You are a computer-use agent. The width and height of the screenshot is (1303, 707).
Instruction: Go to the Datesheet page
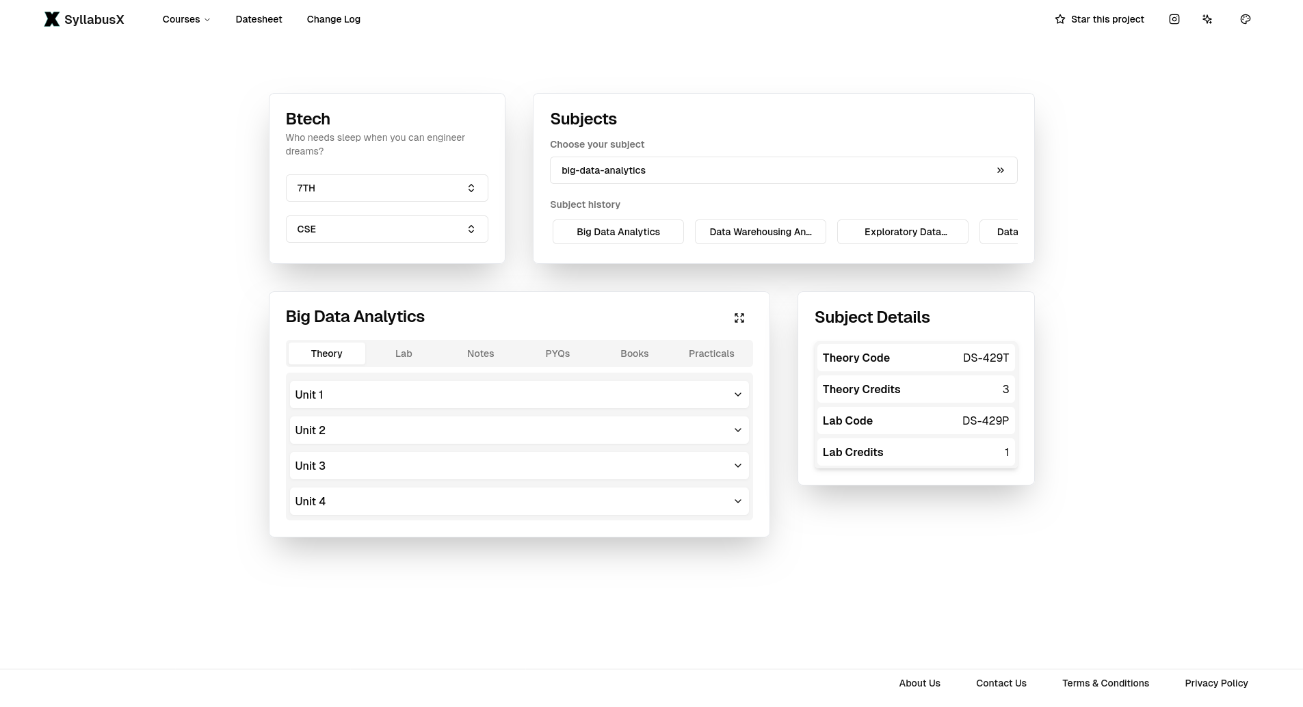point(259,19)
